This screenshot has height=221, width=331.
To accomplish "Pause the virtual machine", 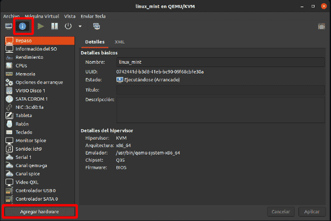I will point(55,26).
